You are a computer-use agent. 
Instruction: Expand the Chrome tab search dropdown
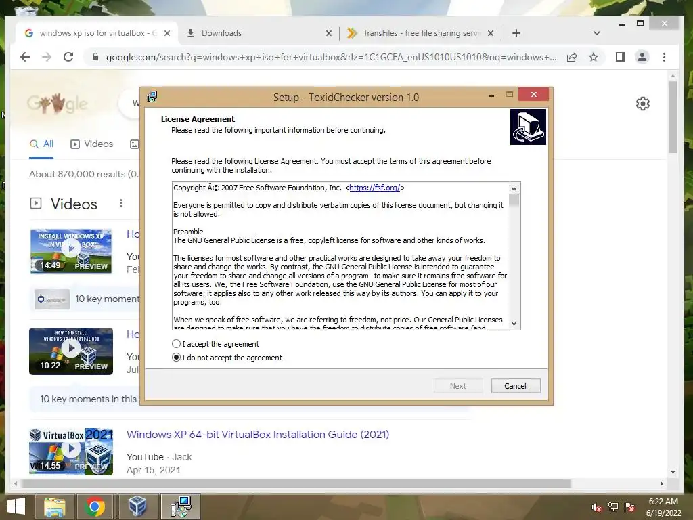pyautogui.click(x=597, y=33)
